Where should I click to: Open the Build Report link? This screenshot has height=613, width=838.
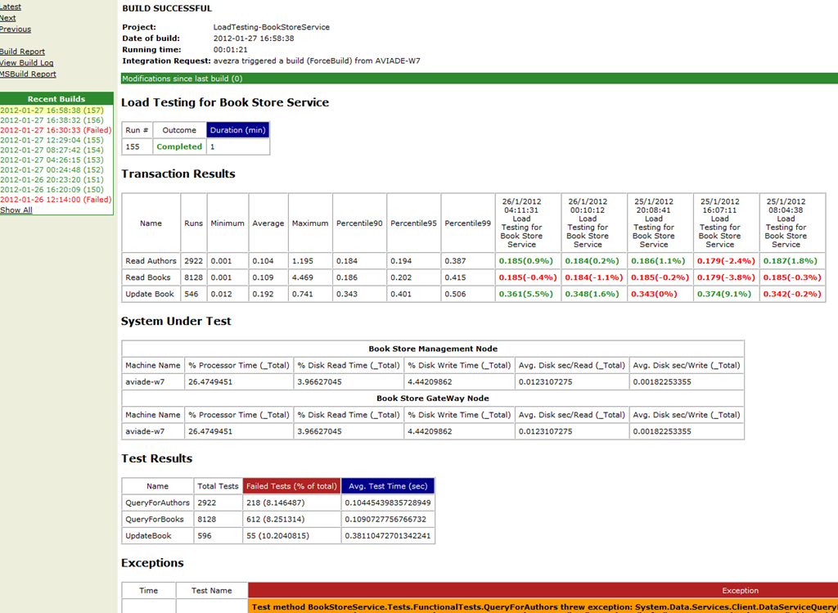click(22, 52)
